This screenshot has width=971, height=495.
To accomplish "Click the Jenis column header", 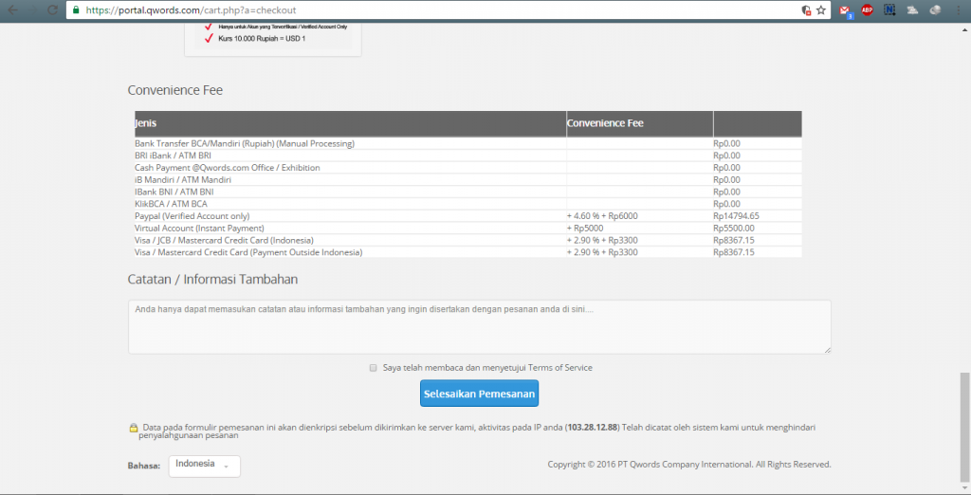I will [x=146, y=123].
